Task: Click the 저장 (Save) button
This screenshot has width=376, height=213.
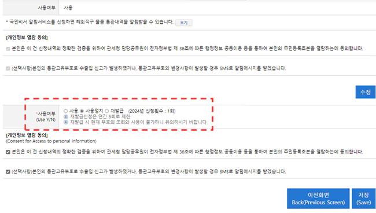Action: [363, 199]
